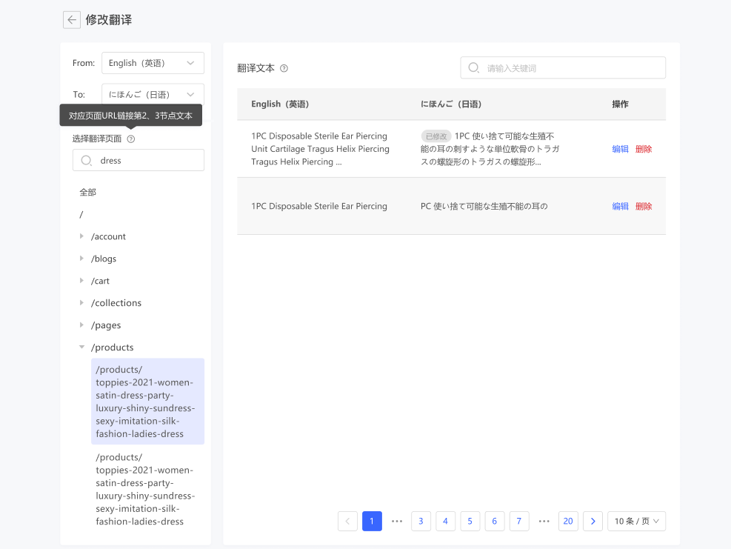The width and height of the screenshot is (731, 549).
Task: Go to the previous page arrow
Action: coord(347,521)
